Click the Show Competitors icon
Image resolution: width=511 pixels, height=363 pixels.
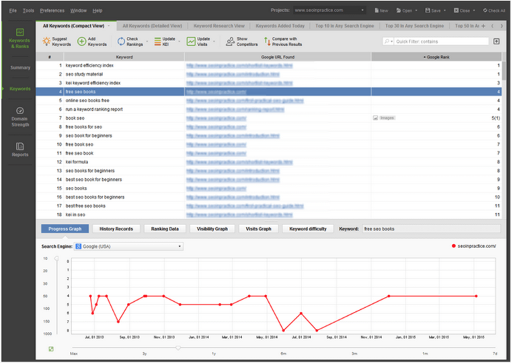[x=230, y=42]
